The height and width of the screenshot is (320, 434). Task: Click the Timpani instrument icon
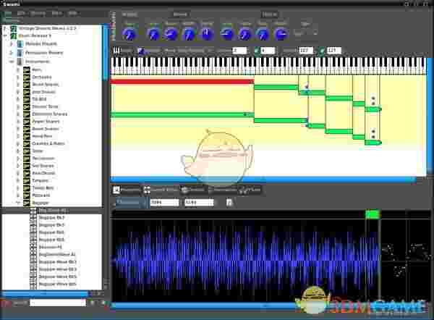(27, 181)
